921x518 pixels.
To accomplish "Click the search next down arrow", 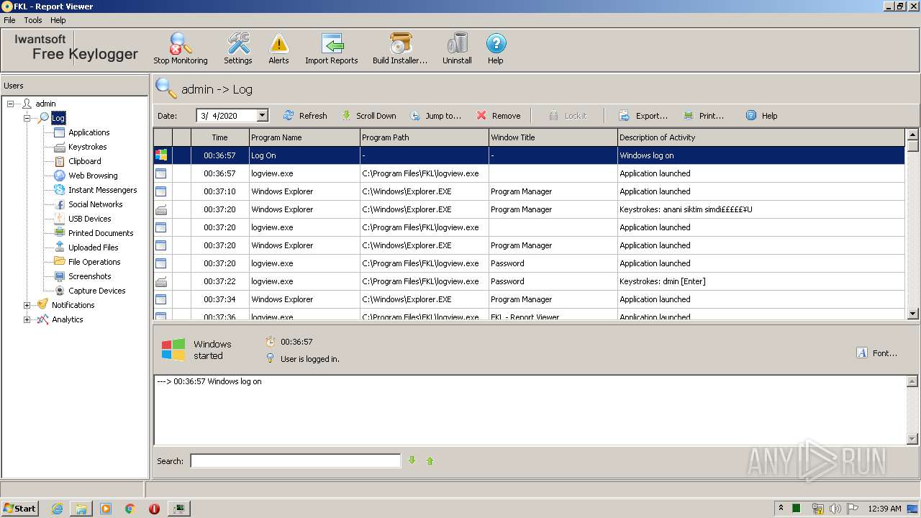I will [x=412, y=460].
